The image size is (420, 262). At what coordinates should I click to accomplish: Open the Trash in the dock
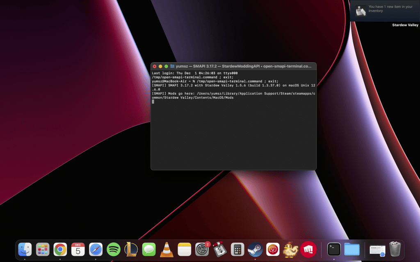(x=395, y=249)
